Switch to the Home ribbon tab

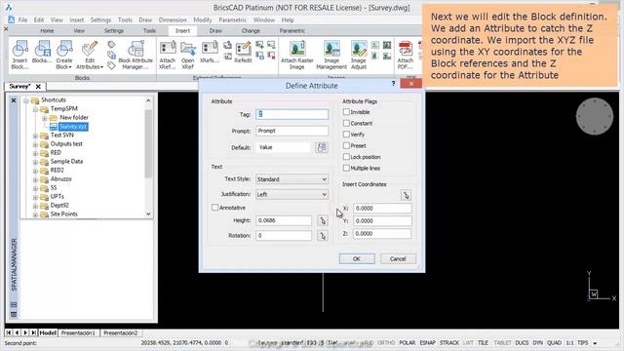point(47,30)
